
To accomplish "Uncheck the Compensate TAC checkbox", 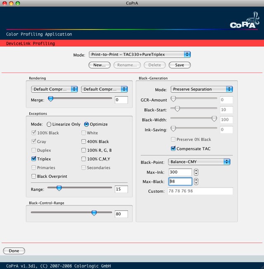I will coord(173,148).
